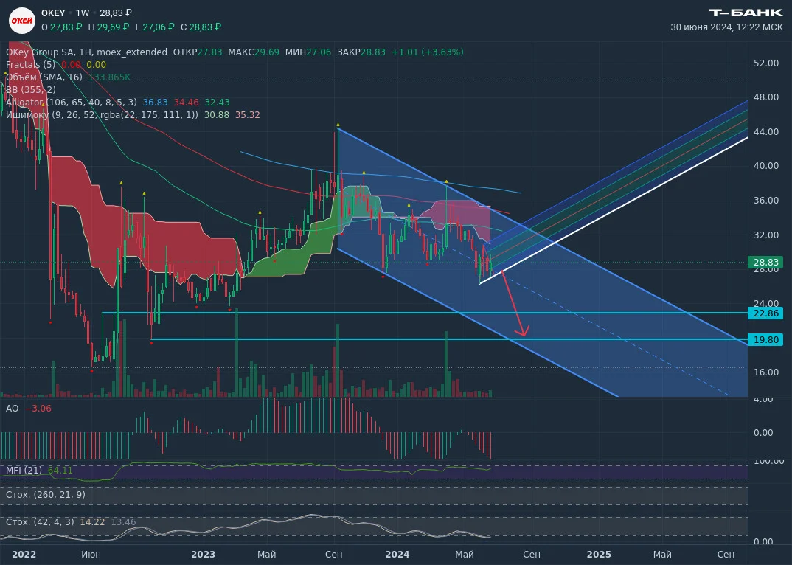Click the 2024 label on time axis

[397, 555]
